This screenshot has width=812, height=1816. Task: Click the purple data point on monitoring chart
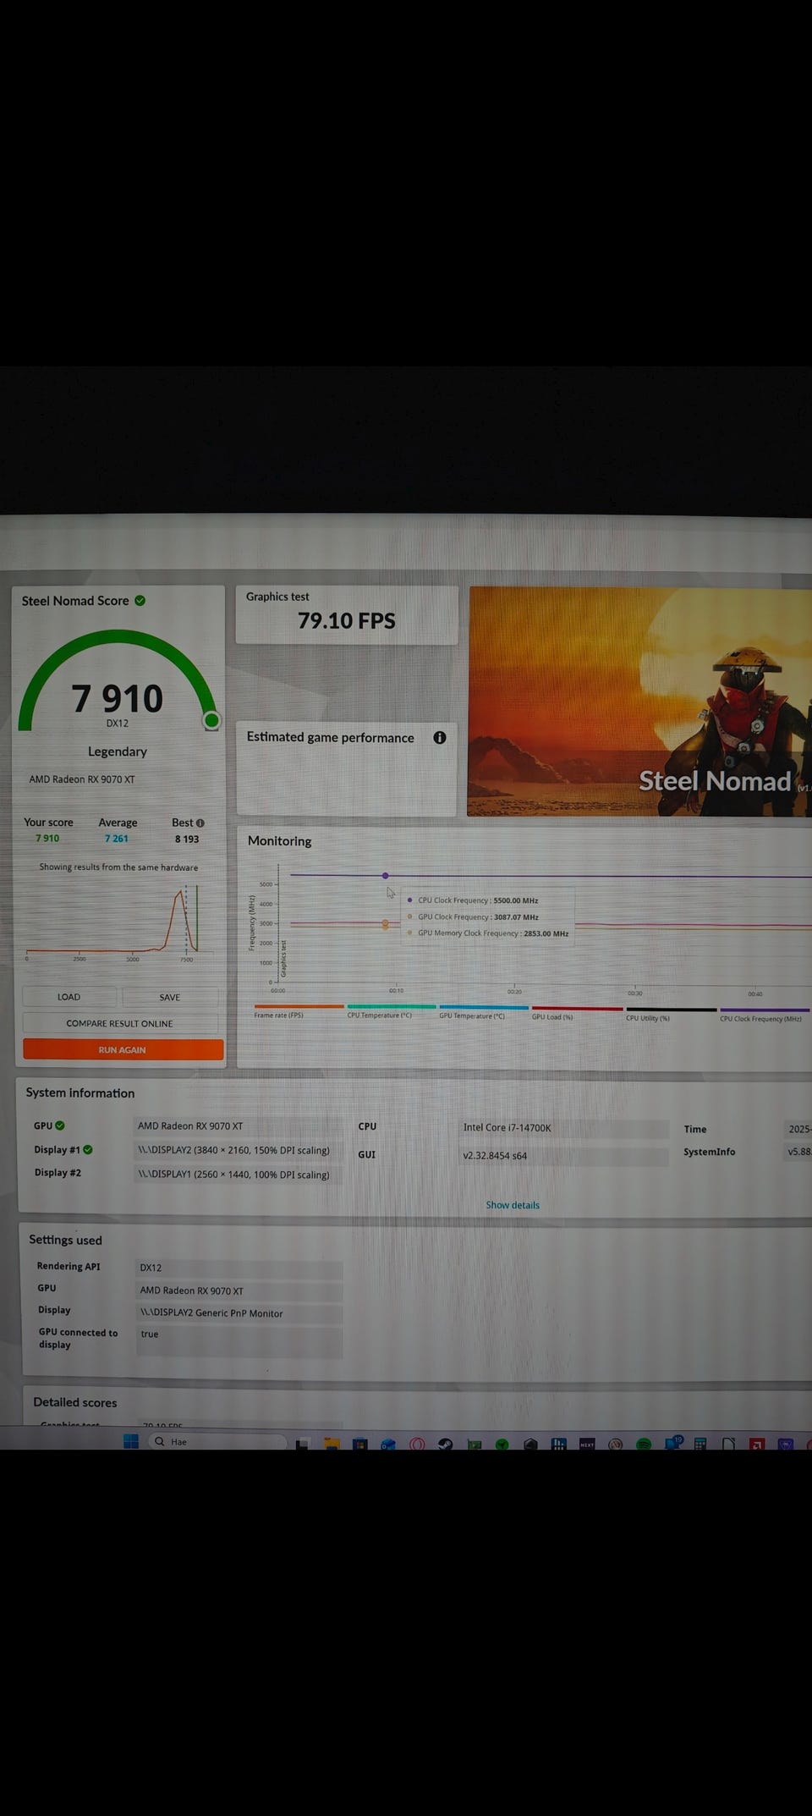pyautogui.click(x=386, y=875)
